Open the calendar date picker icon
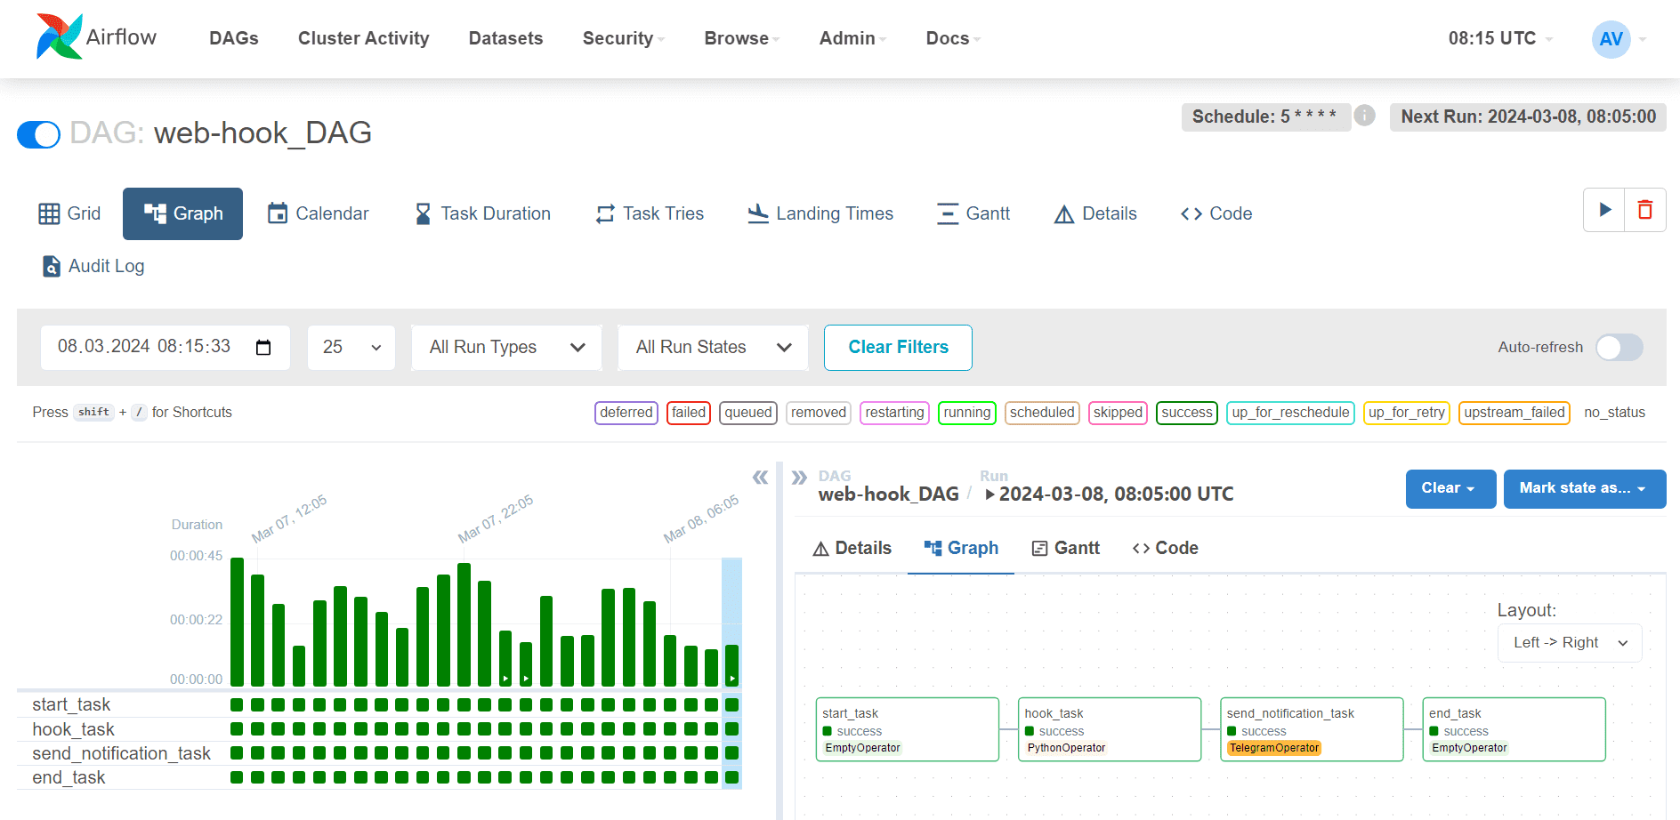This screenshot has width=1680, height=820. (263, 347)
